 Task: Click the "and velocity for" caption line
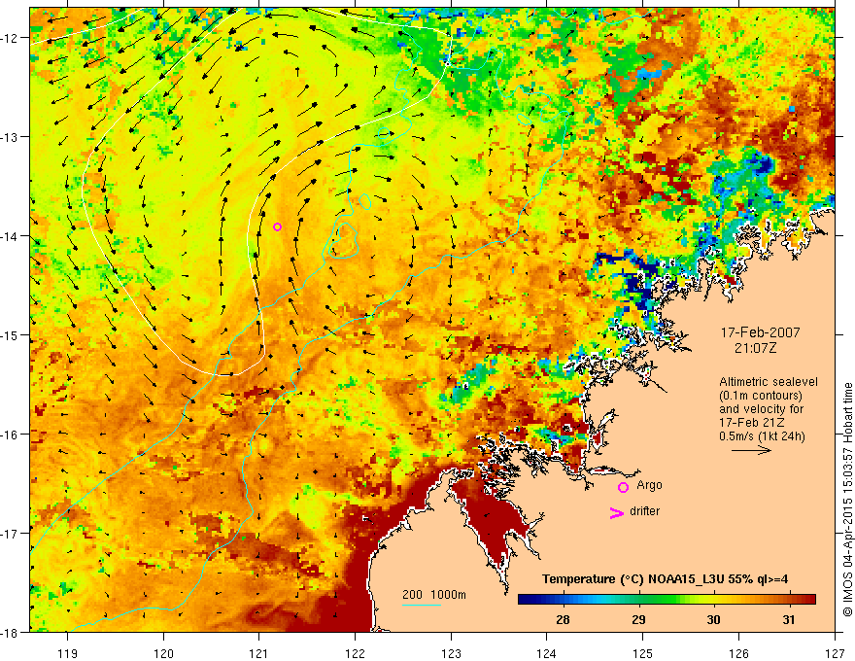(761, 409)
